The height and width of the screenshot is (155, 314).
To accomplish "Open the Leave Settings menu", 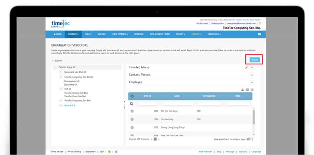I will pos(120,34).
